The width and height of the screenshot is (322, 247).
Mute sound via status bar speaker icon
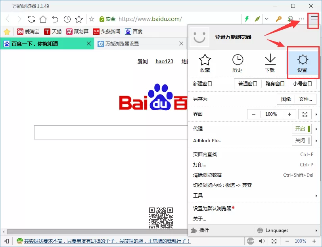tap(261, 241)
